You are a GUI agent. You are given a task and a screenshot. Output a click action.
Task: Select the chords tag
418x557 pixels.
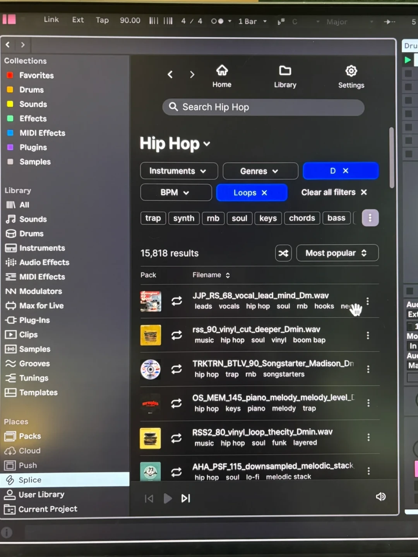[302, 218]
